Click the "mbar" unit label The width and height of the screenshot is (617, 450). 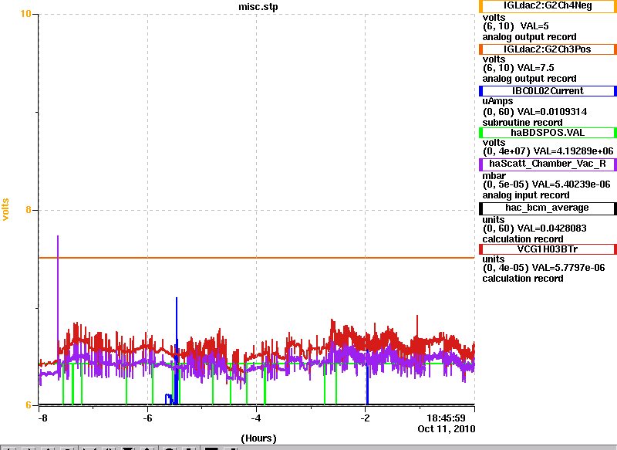(x=494, y=176)
